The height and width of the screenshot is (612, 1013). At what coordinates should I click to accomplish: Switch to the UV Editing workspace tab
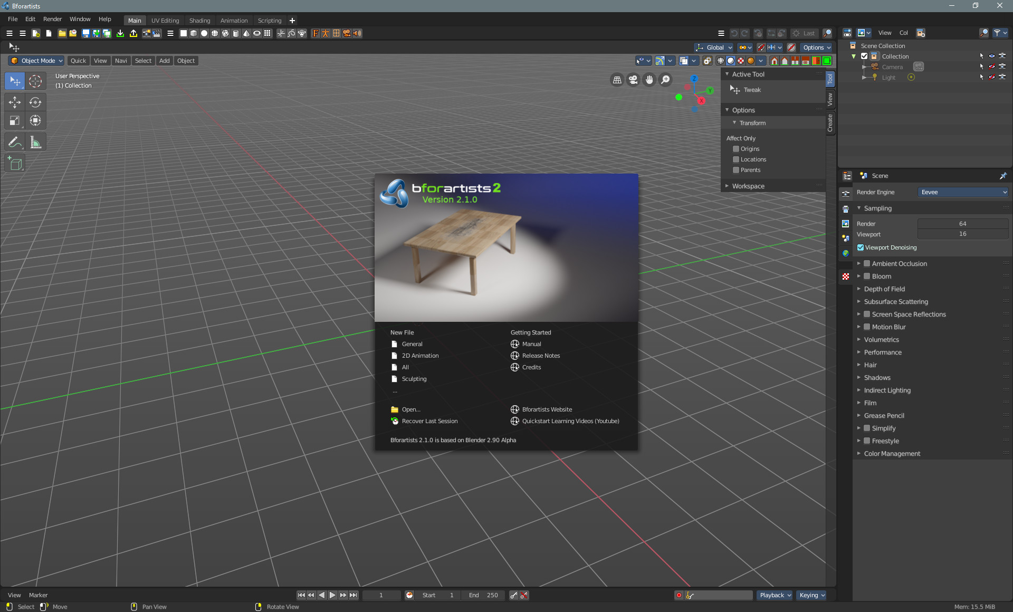tap(165, 21)
